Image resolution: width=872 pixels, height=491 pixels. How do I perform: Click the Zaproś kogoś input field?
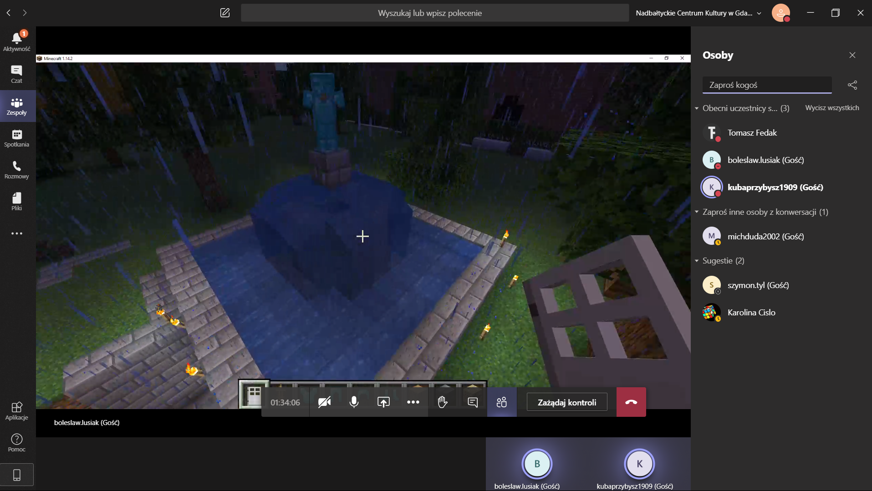click(x=767, y=85)
